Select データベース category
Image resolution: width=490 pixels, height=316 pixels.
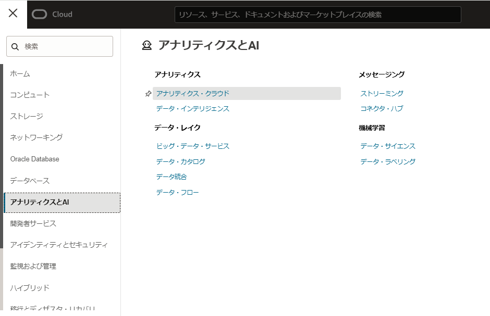30,181
